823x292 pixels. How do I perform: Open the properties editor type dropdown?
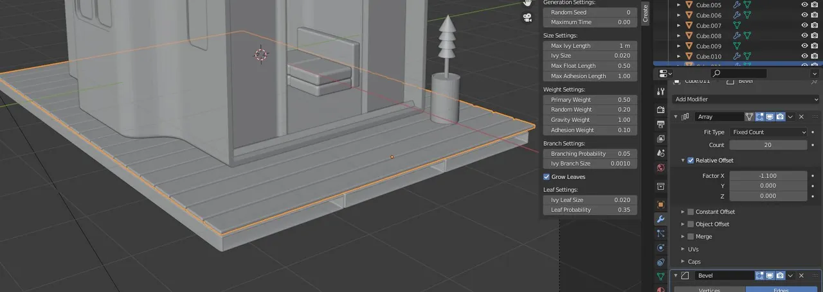[x=664, y=73]
